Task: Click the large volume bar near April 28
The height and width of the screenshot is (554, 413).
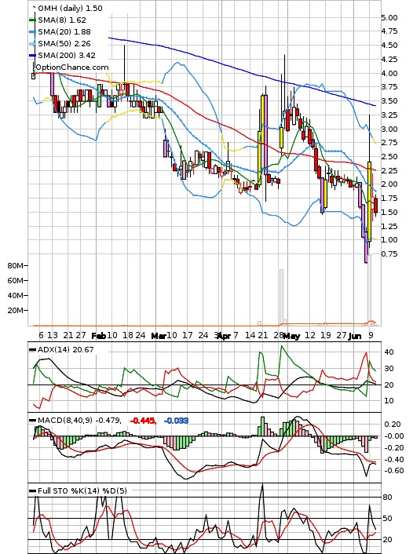Action: click(x=281, y=297)
